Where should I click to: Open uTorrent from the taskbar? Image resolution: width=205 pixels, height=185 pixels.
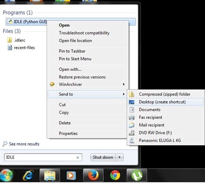pos(137,175)
